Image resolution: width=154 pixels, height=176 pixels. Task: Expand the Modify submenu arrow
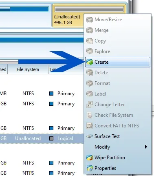[x=146, y=147]
